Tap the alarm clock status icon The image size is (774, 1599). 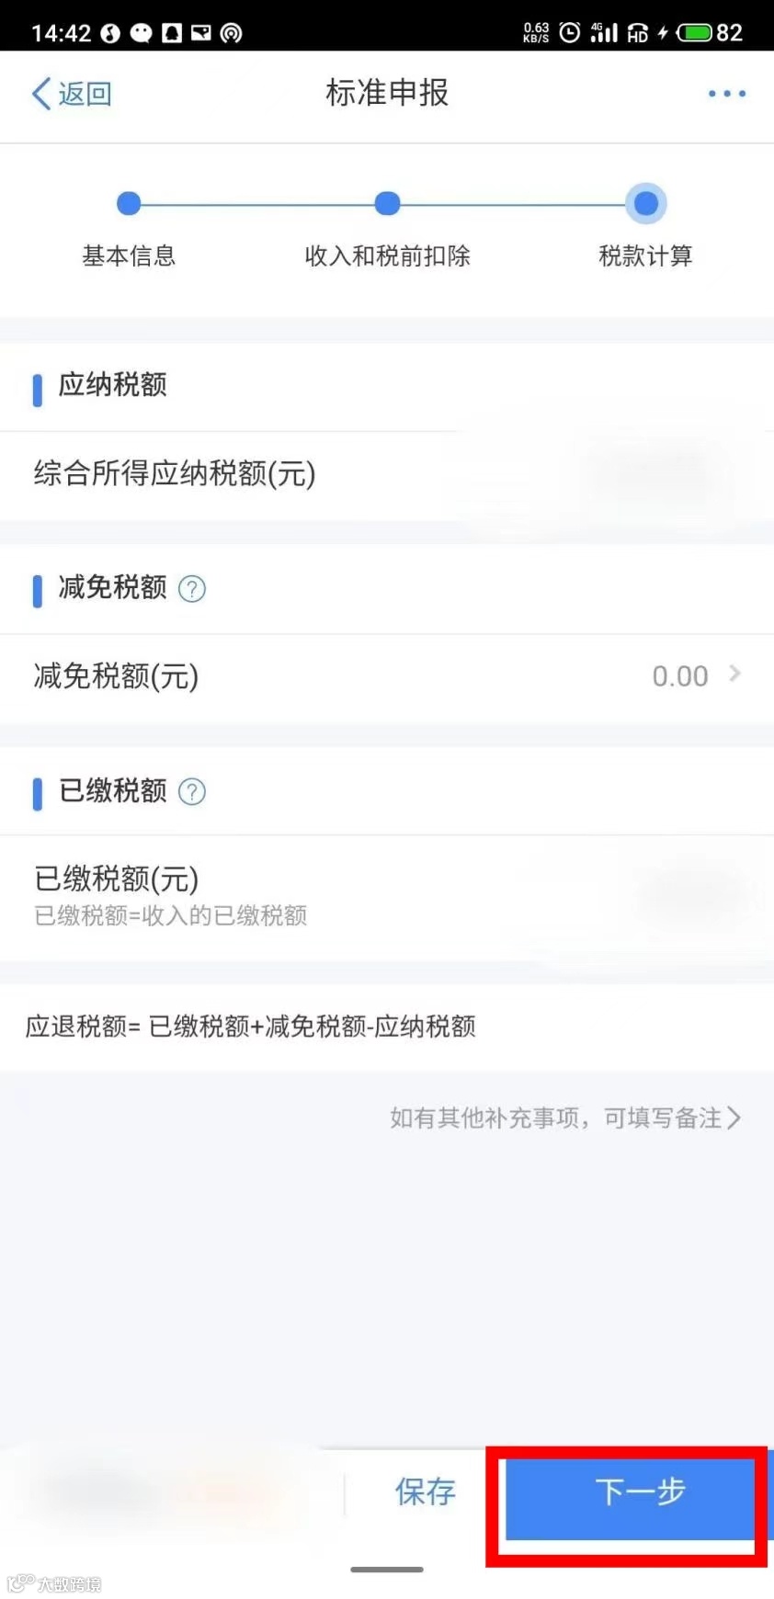click(570, 33)
